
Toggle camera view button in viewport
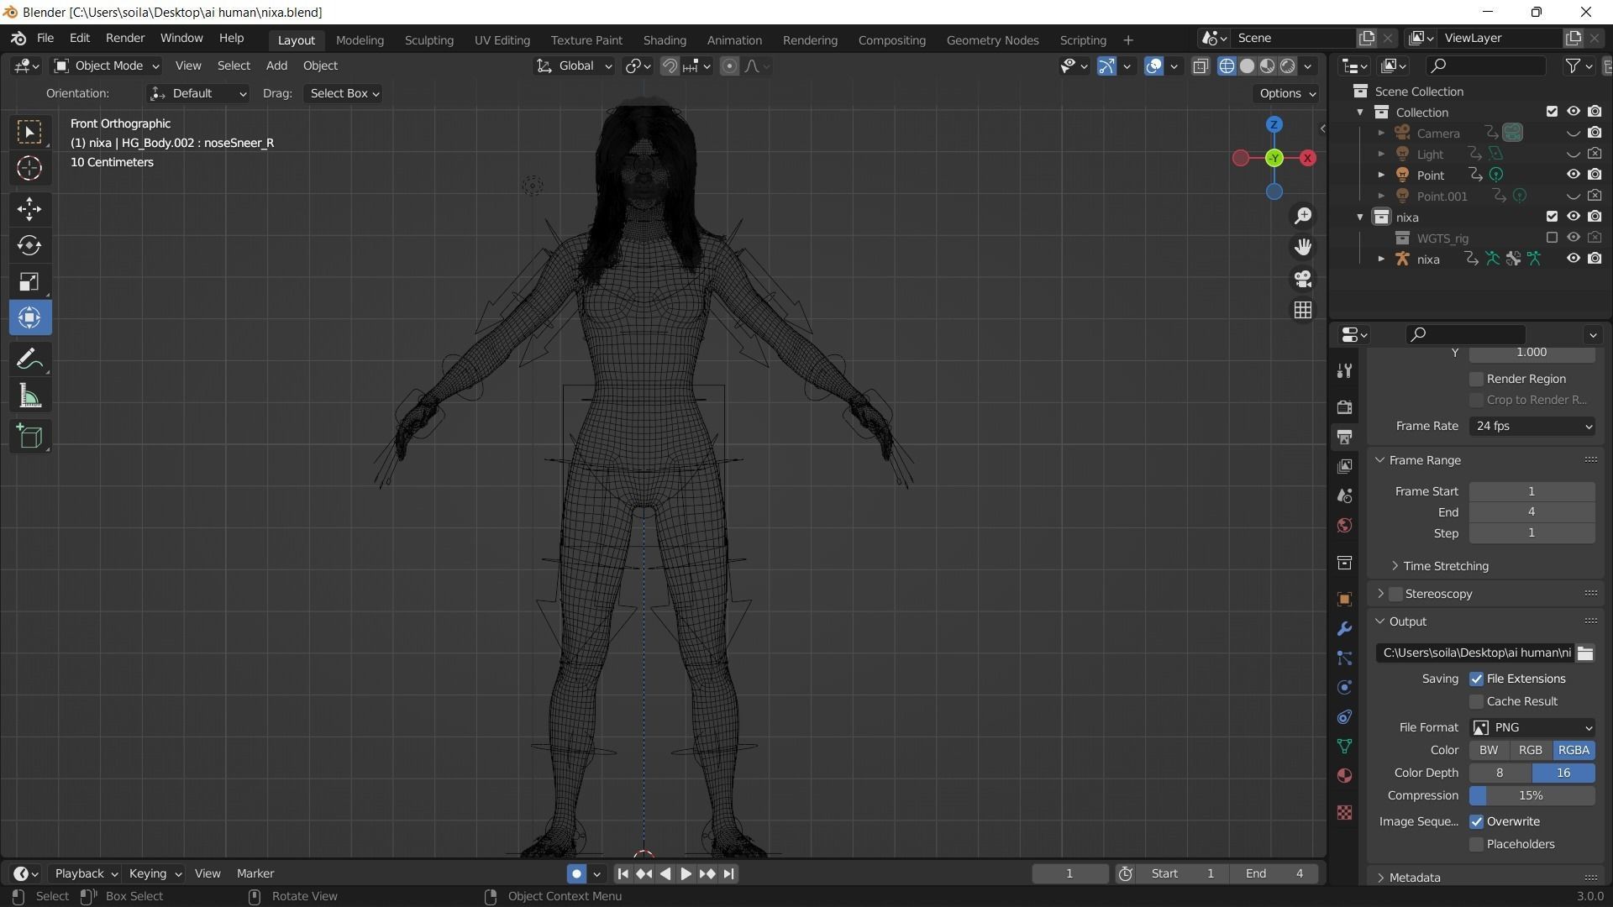tap(1302, 279)
